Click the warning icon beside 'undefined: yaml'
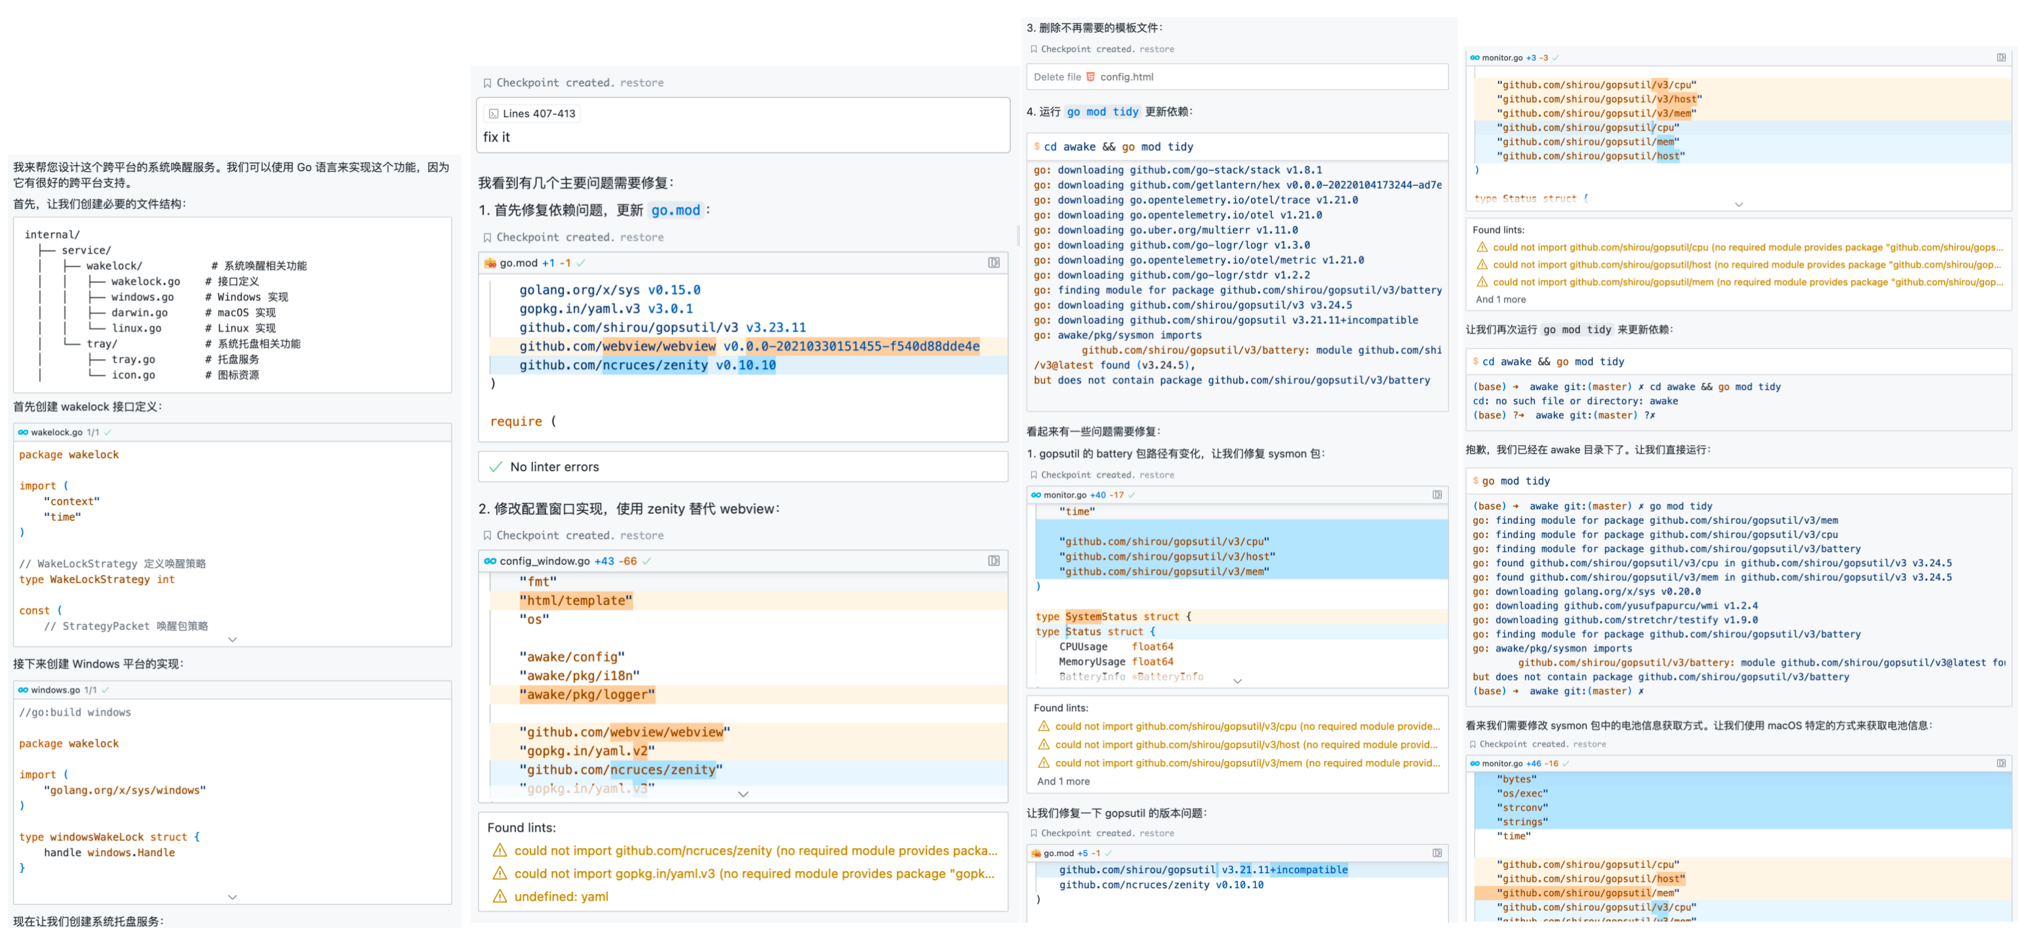Viewport: 2018px width, 936px height. [500, 896]
